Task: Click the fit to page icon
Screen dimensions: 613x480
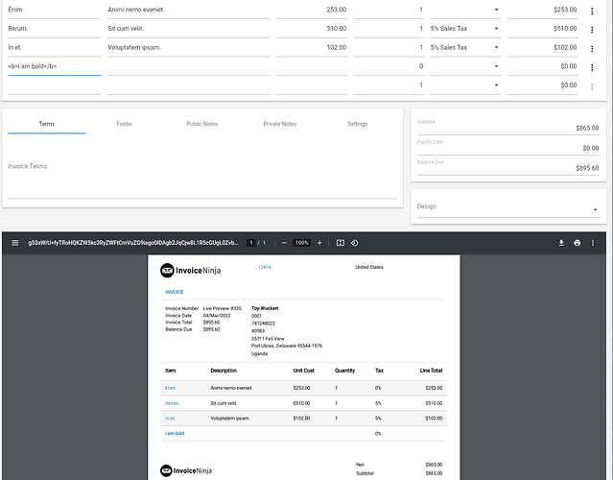Action: click(341, 243)
